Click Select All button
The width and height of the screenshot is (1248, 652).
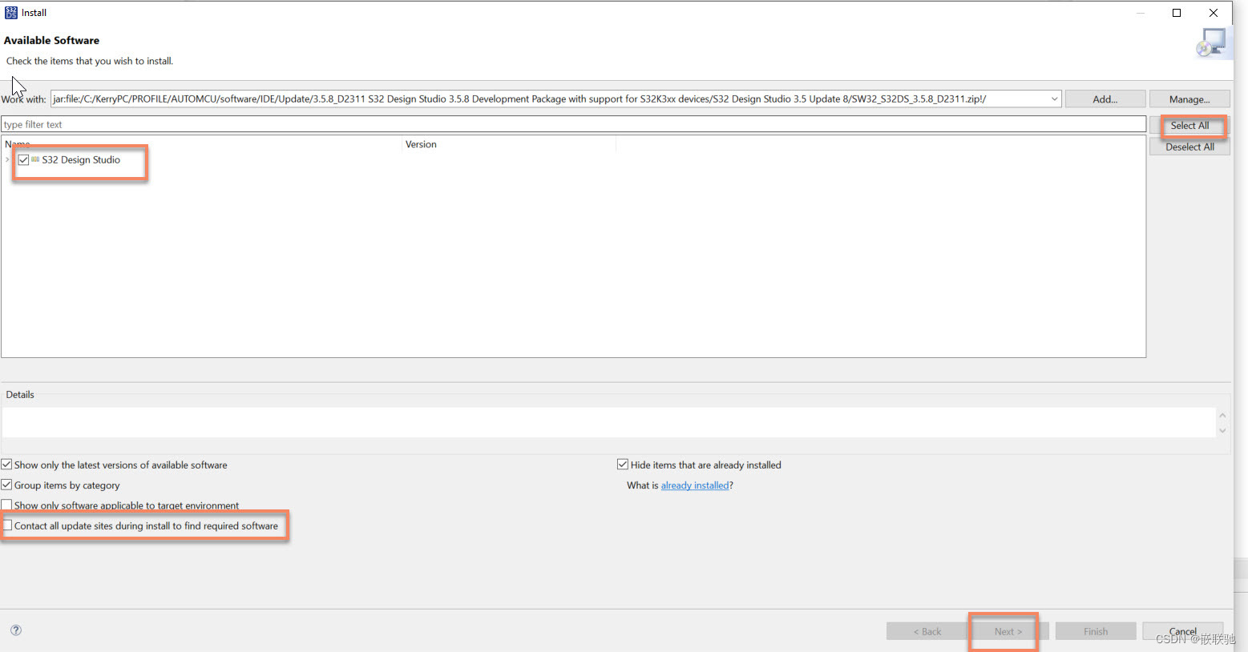tap(1189, 126)
